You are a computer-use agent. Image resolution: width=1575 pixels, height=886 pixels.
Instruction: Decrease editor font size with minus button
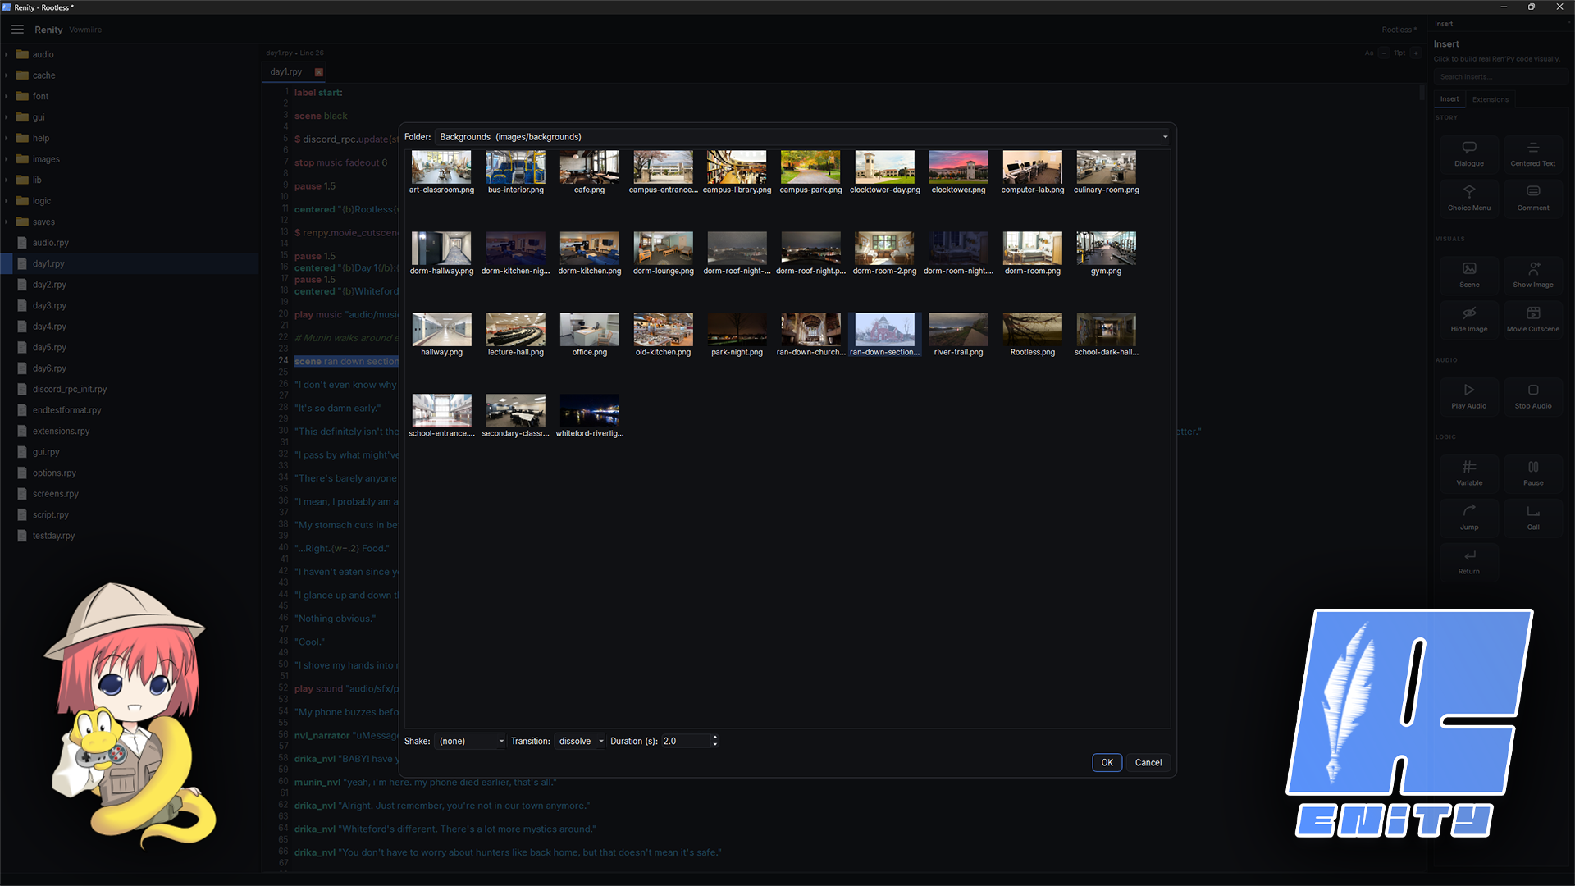1384,53
